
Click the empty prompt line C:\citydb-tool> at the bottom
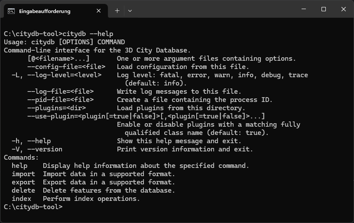(x=33, y=207)
